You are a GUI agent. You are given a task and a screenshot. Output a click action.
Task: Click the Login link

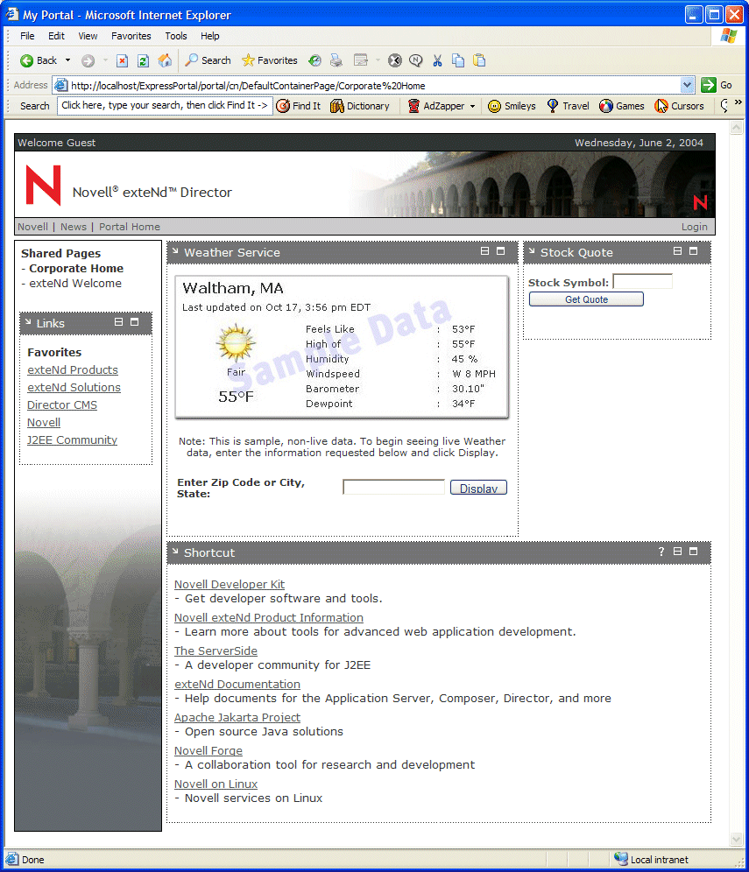click(x=695, y=227)
